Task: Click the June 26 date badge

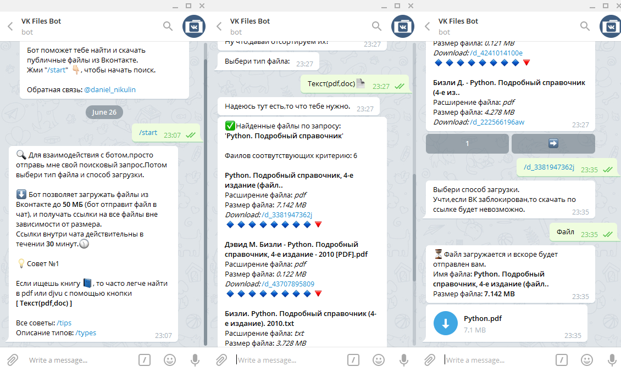Action: pyautogui.click(x=104, y=112)
